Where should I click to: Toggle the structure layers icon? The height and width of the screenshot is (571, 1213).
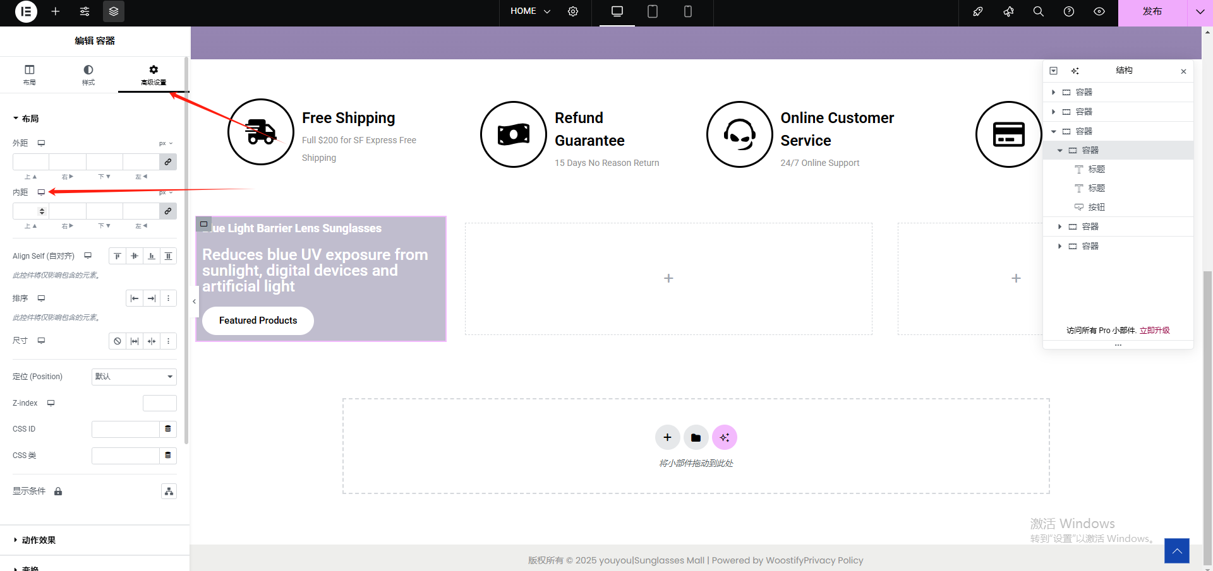pos(114,11)
